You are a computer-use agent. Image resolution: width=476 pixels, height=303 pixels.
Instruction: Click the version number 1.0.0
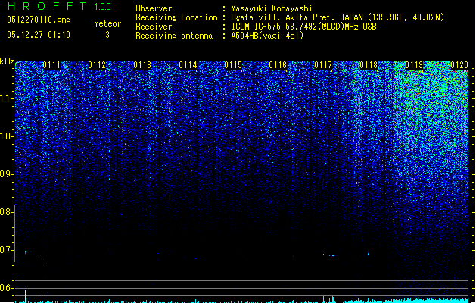(x=103, y=6)
